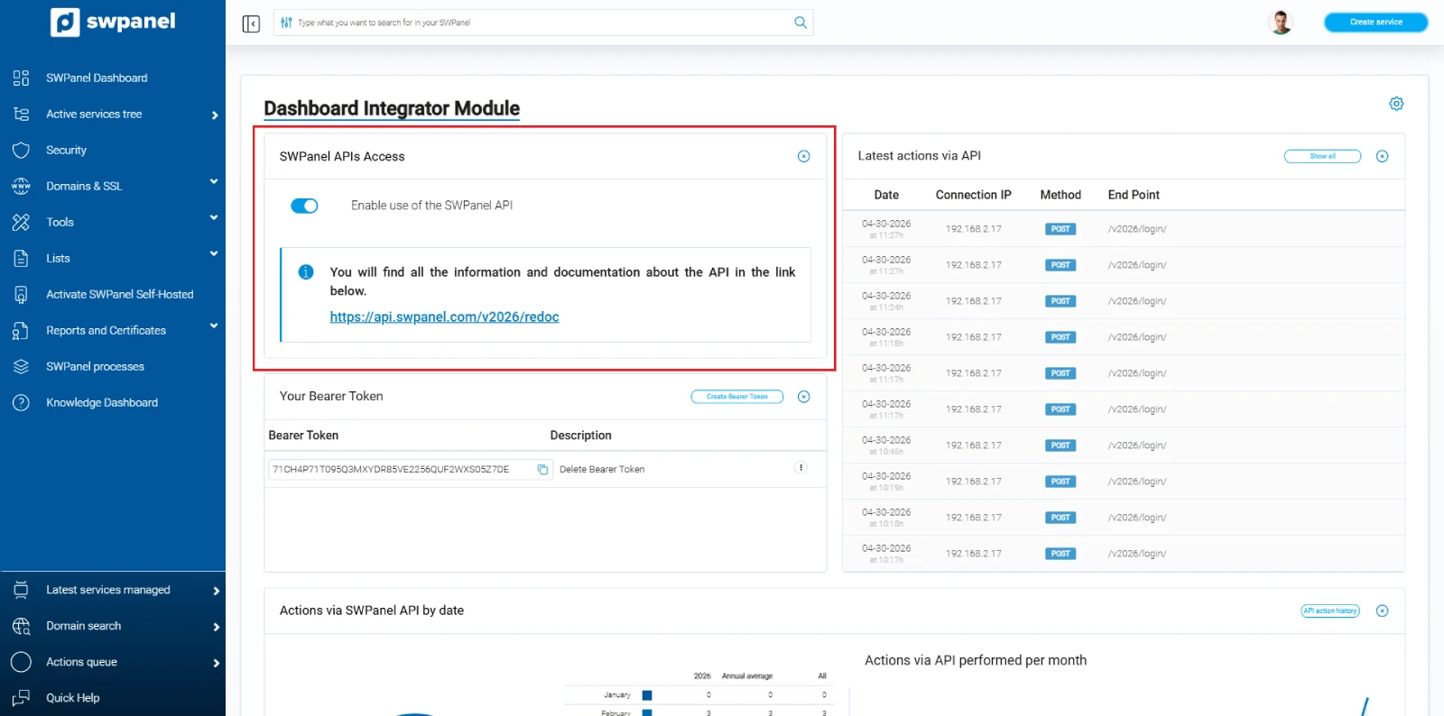Click the Domains & SSL globe icon
The image size is (1444, 716).
21,186
